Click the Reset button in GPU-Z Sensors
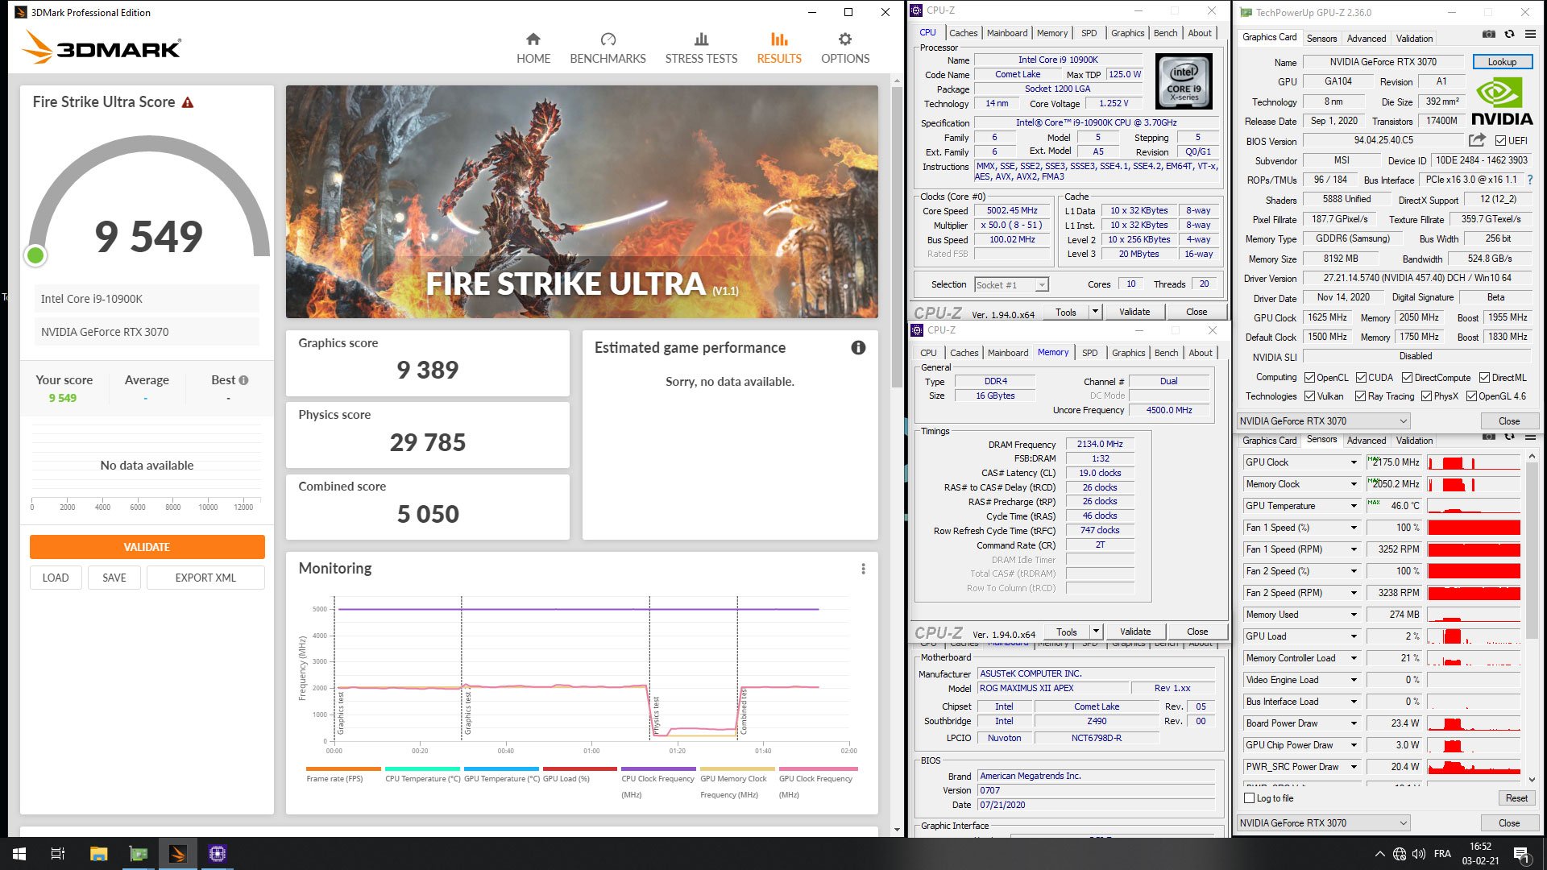Screen dimensions: 1547x870 (x=1516, y=798)
